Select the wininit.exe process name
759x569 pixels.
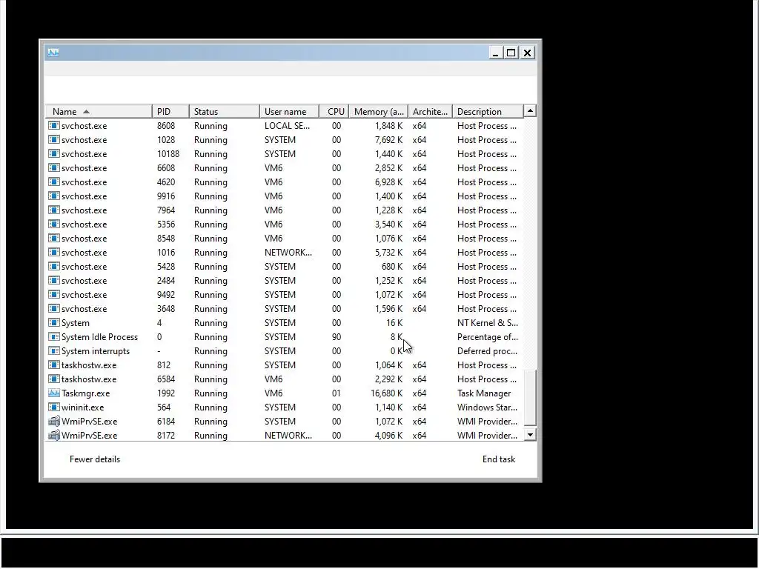pos(83,407)
